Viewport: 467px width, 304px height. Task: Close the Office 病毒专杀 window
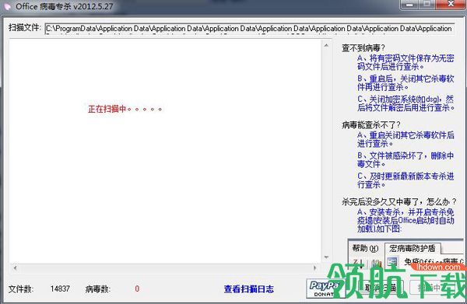tap(451, 4)
